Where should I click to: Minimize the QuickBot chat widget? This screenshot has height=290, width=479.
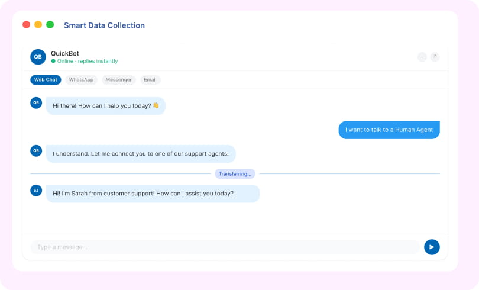422,57
